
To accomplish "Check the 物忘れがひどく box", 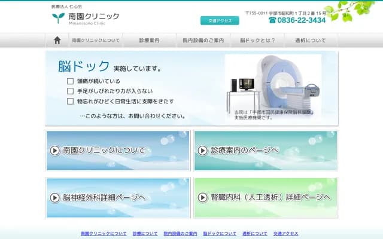I will 70,101.
